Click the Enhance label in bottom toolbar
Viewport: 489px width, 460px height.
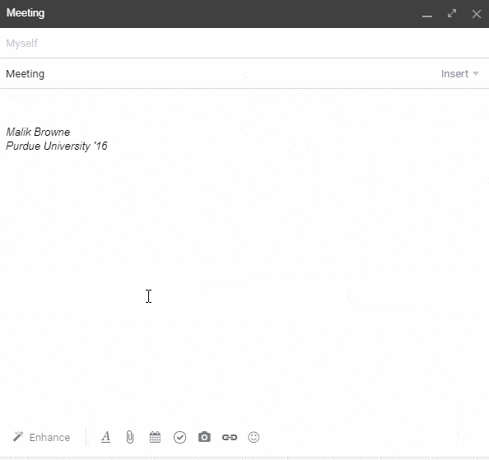[49, 437]
